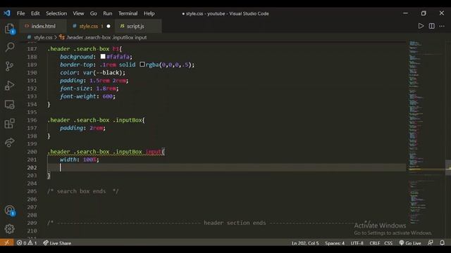Click the vertical scrollbar thumb
This screenshot has height=253, width=451.
[448, 167]
